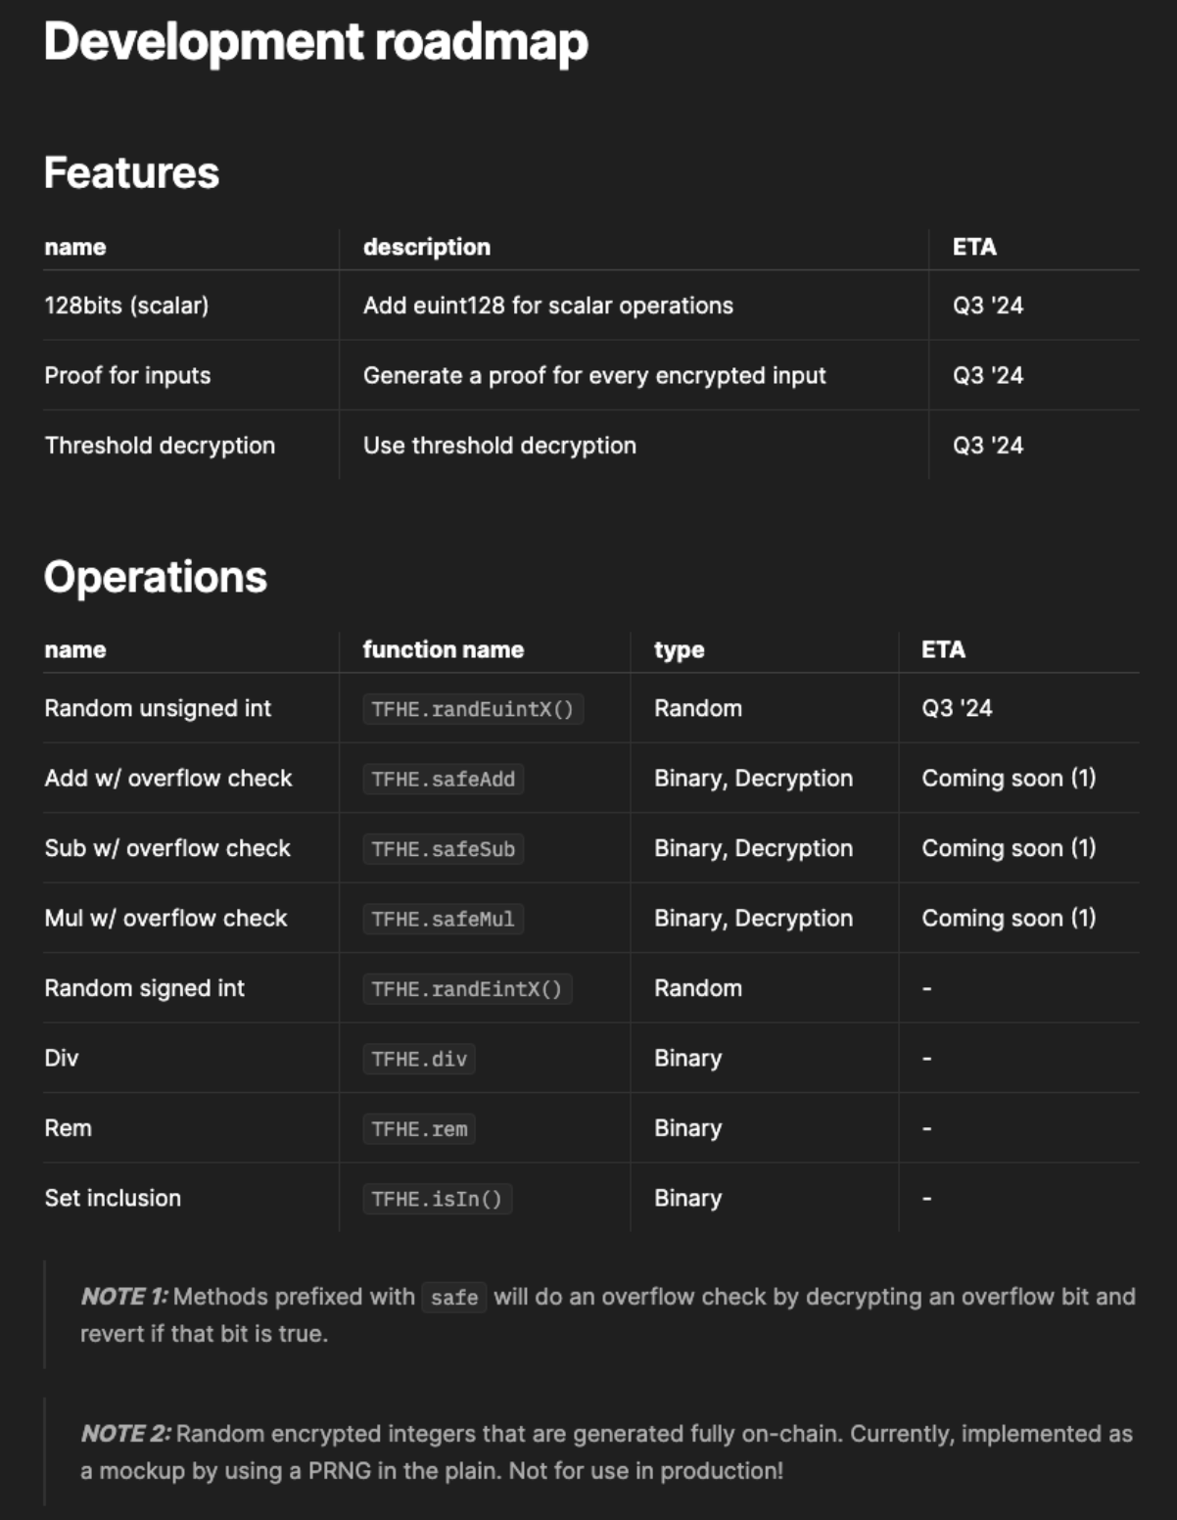This screenshot has width=1177, height=1520.
Task: Click the Set inclusion operation name
Action: [113, 1198]
